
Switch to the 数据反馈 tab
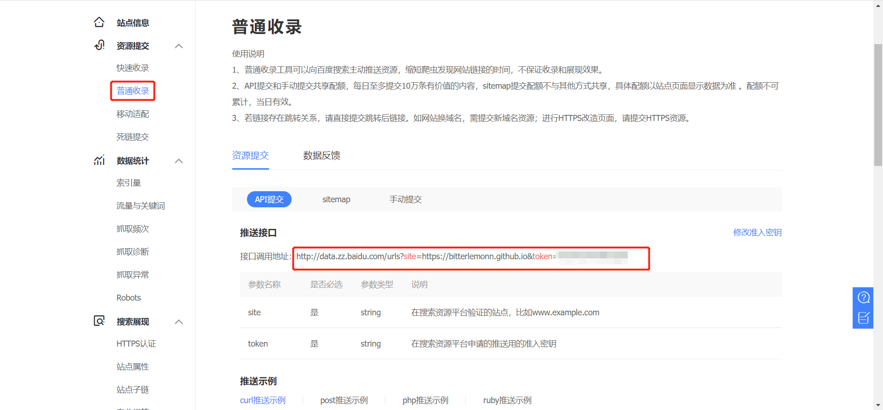click(321, 155)
